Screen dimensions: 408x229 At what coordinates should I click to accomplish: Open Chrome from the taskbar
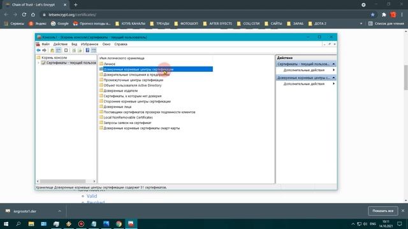click(119, 224)
